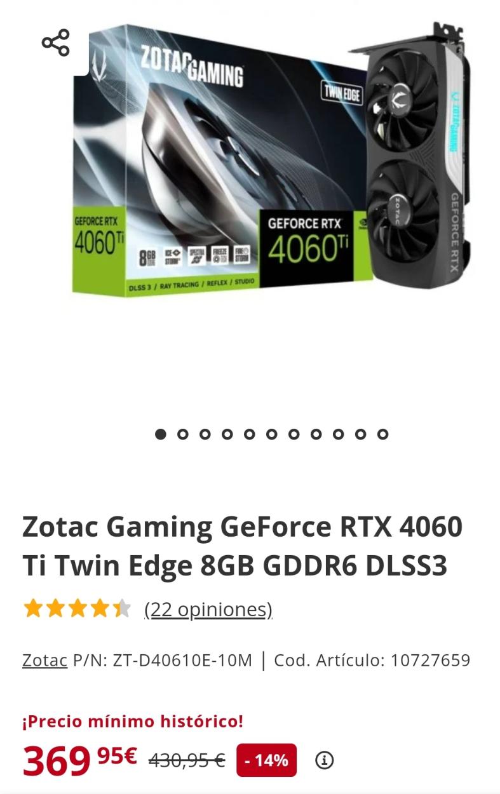Click the -14% discount badge

[267, 760]
